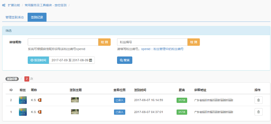This screenshot has width=271, height=124.
Task: Delete sign-in record with ID 2
Action: pos(258,100)
